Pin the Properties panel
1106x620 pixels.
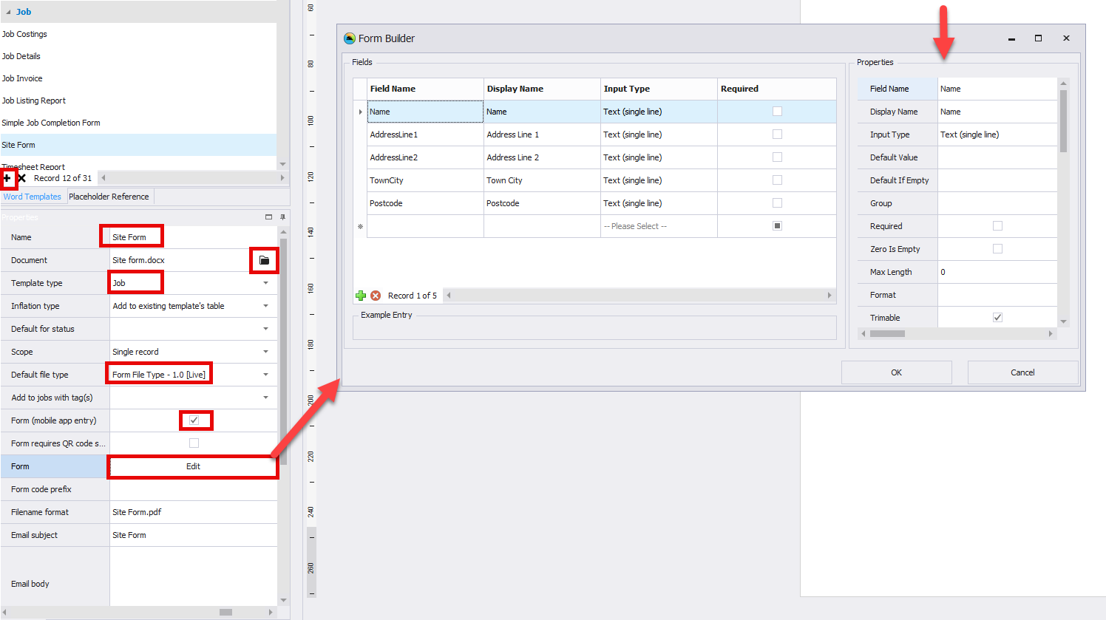click(x=282, y=217)
